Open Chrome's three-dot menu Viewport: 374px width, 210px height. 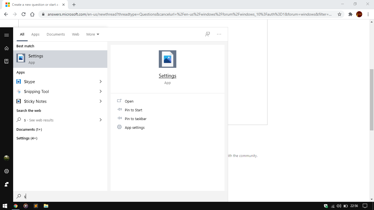(368, 14)
